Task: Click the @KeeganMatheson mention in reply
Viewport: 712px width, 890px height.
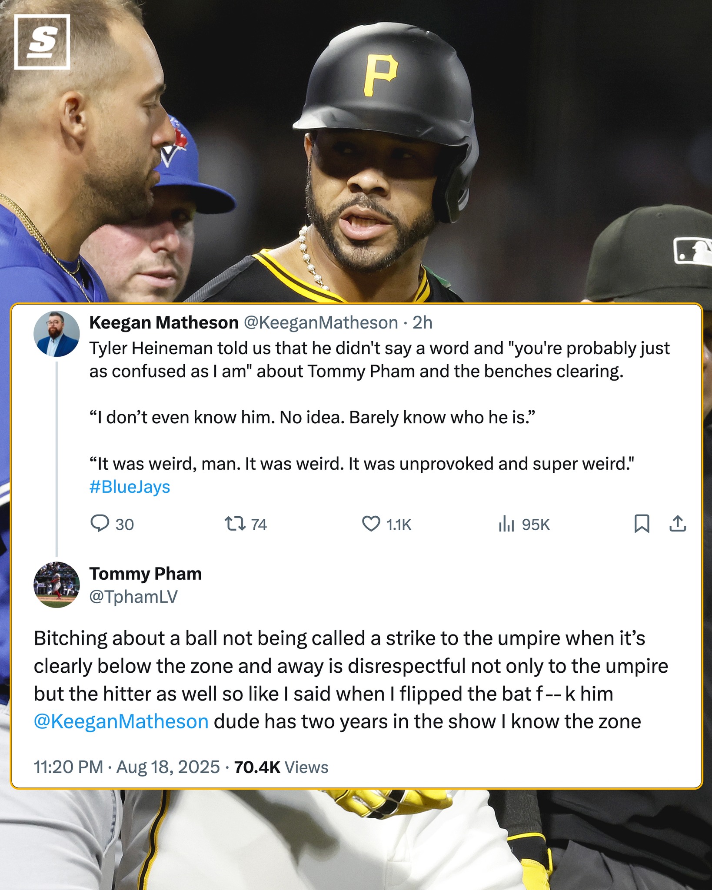Action: [121, 721]
